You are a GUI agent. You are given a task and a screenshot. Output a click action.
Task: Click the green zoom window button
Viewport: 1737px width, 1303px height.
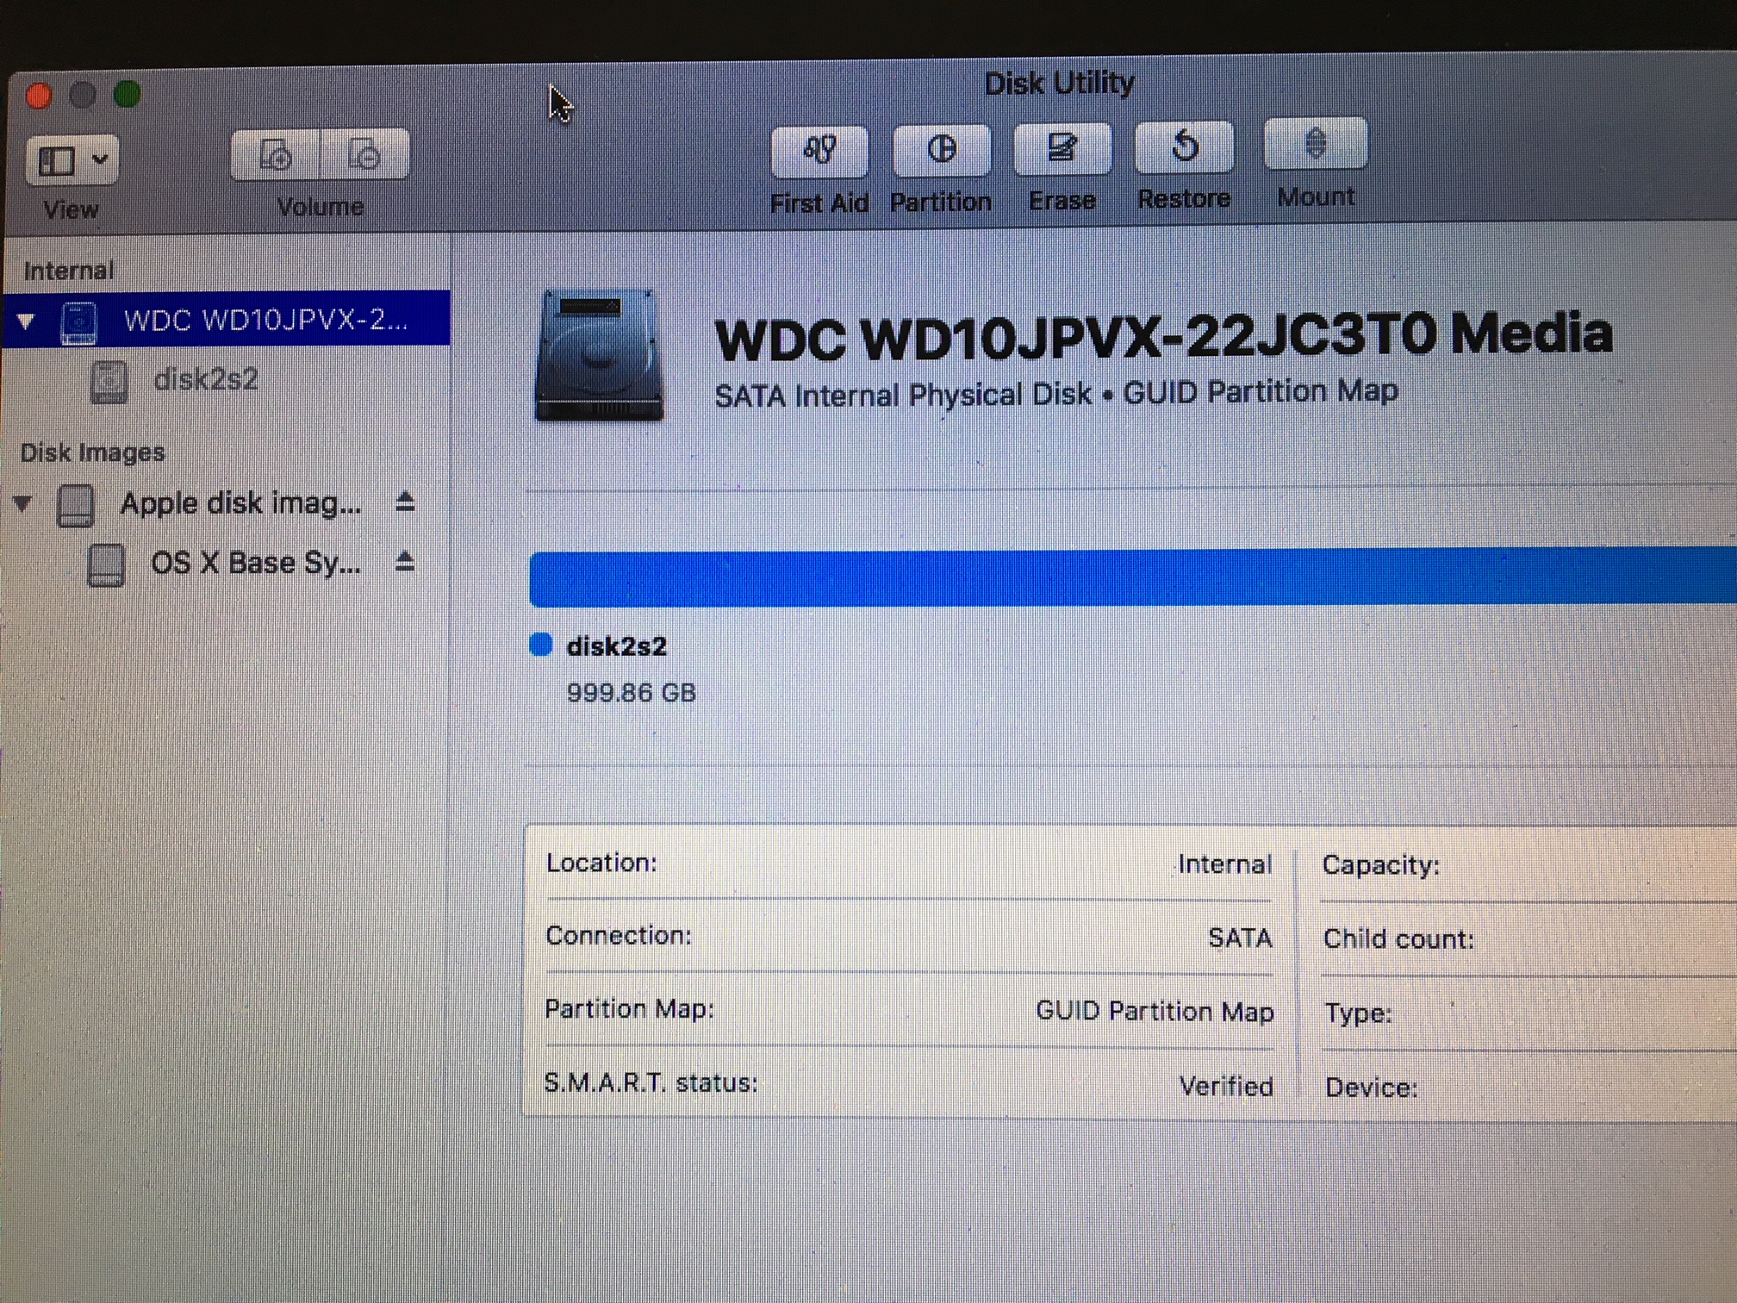pos(128,94)
